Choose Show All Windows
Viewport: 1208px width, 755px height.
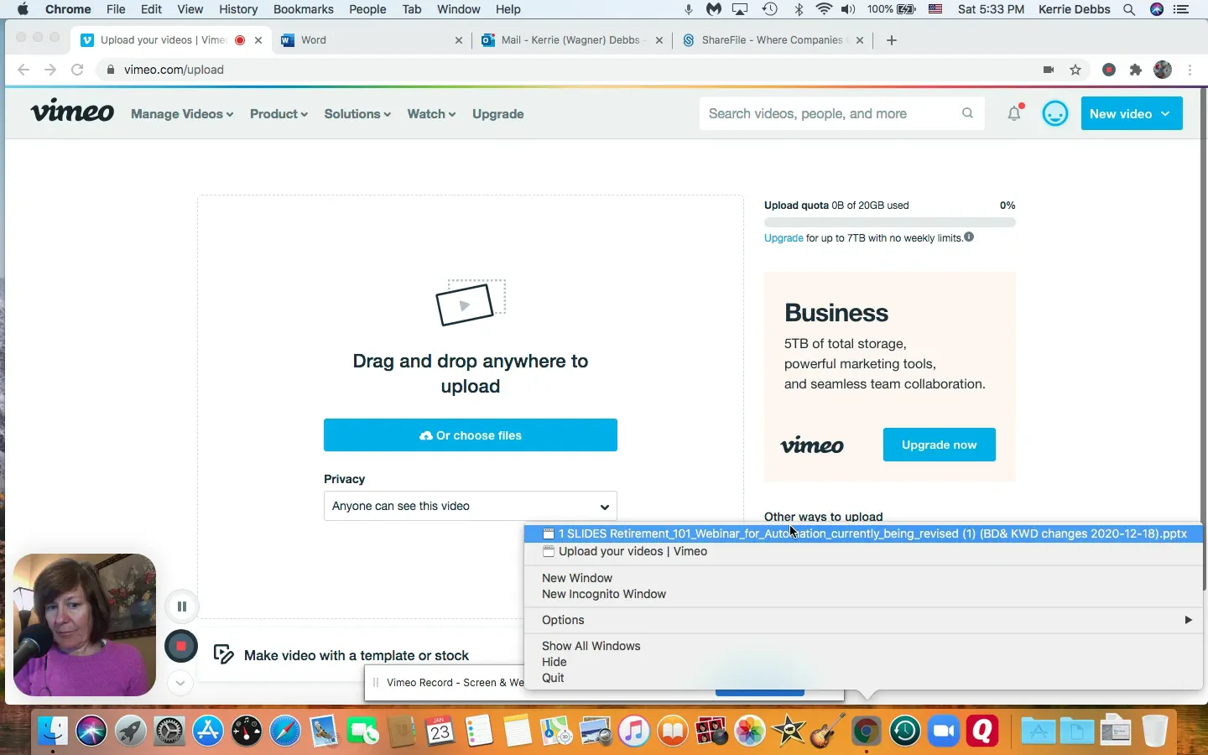point(864,646)
